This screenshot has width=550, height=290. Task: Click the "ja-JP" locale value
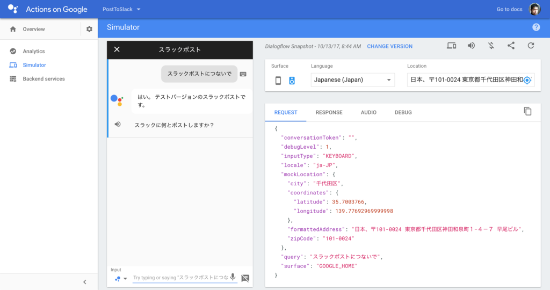(x=325, y=165)
